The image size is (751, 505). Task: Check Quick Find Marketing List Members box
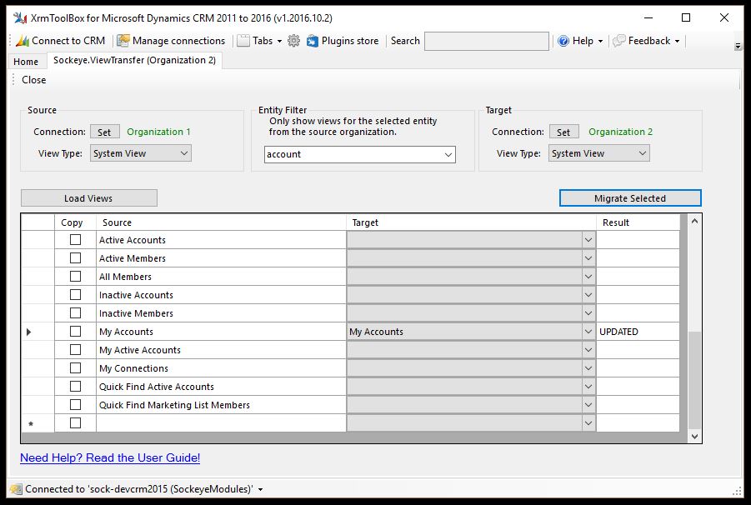pos(75,405)
